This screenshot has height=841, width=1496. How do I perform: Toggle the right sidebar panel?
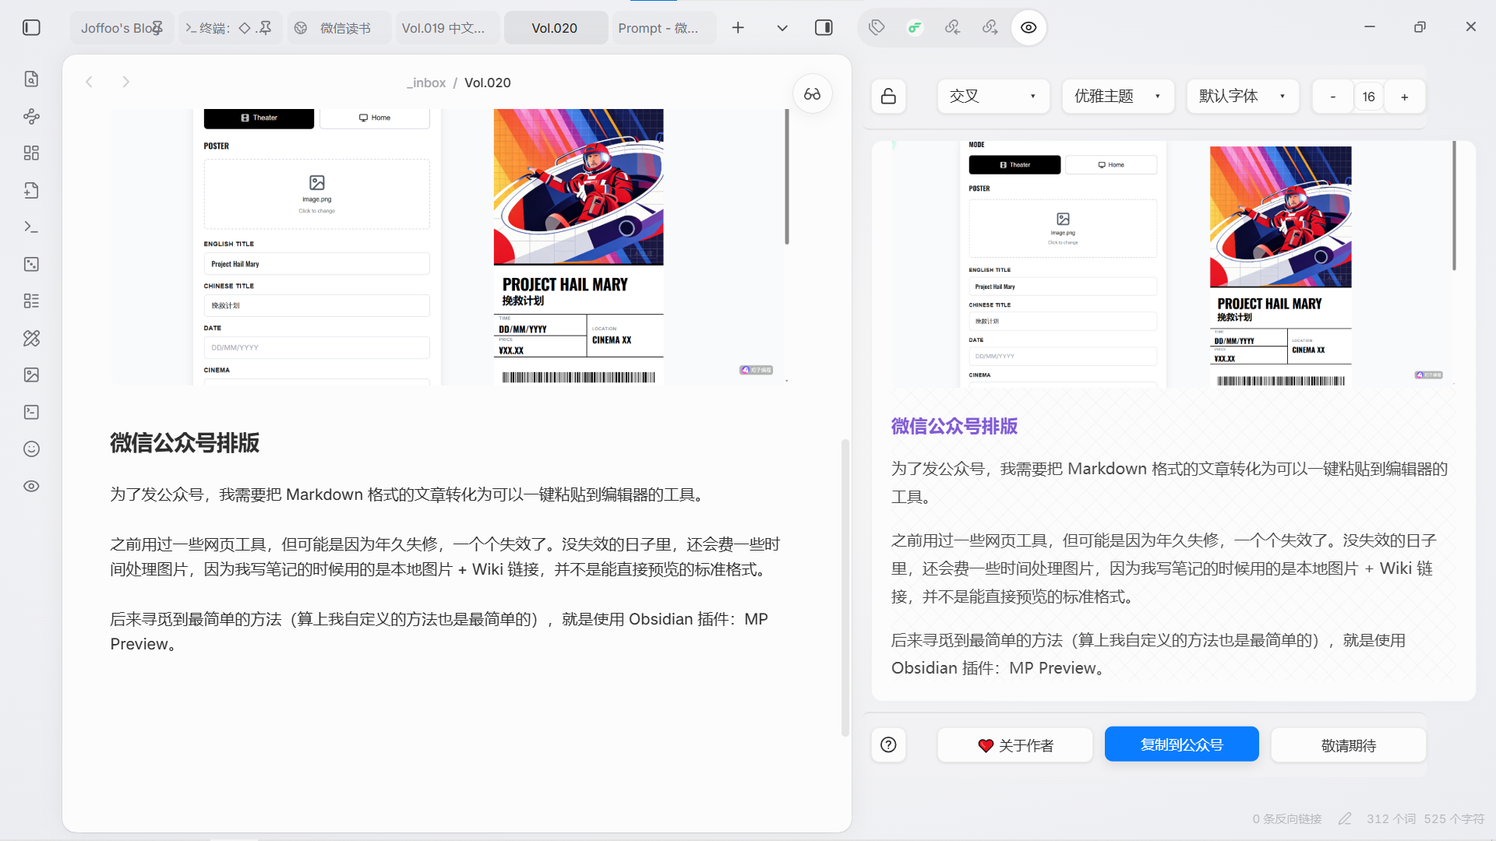pos(824,28)
